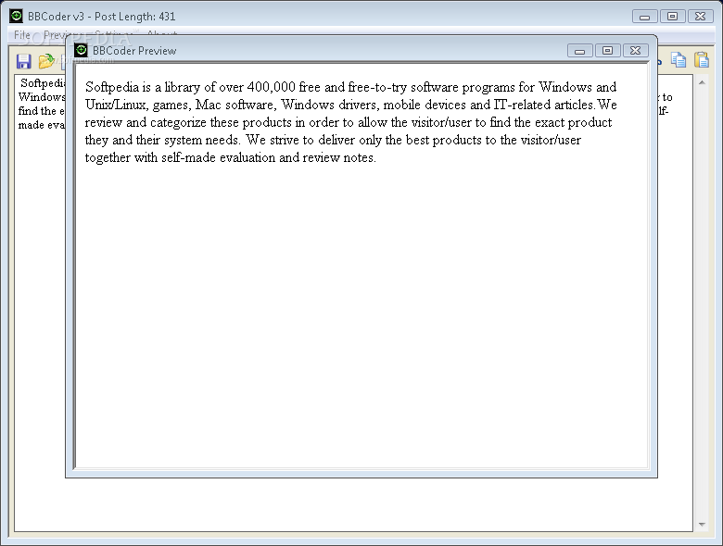This screenshot has height=546, width=723.
Task: Click "400,000" in the preview text
Action: 271,87
